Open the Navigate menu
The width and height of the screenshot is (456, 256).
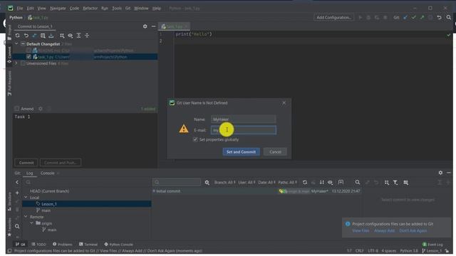click(58, 9)
